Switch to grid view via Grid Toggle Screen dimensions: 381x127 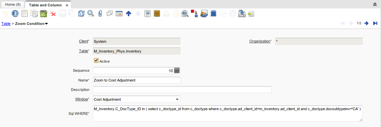pos(119,13)
